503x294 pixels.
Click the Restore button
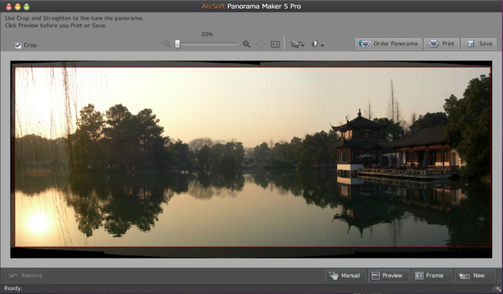pos(26,275)
